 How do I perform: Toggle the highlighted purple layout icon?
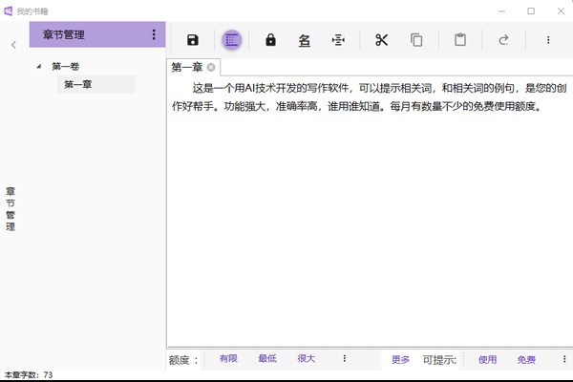[231, 40]
